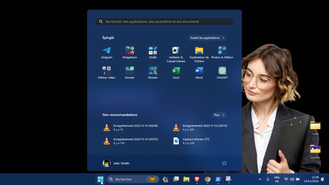Viewport: 329px width, 185px height.
Task: Launch ChatGPT from pinned apps
Action: pos(222,73)
